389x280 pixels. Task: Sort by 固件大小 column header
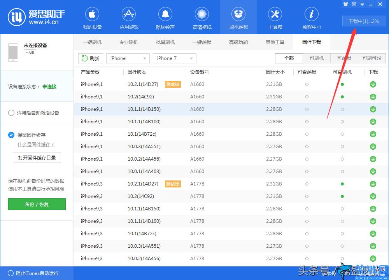[x=275, y=72]
